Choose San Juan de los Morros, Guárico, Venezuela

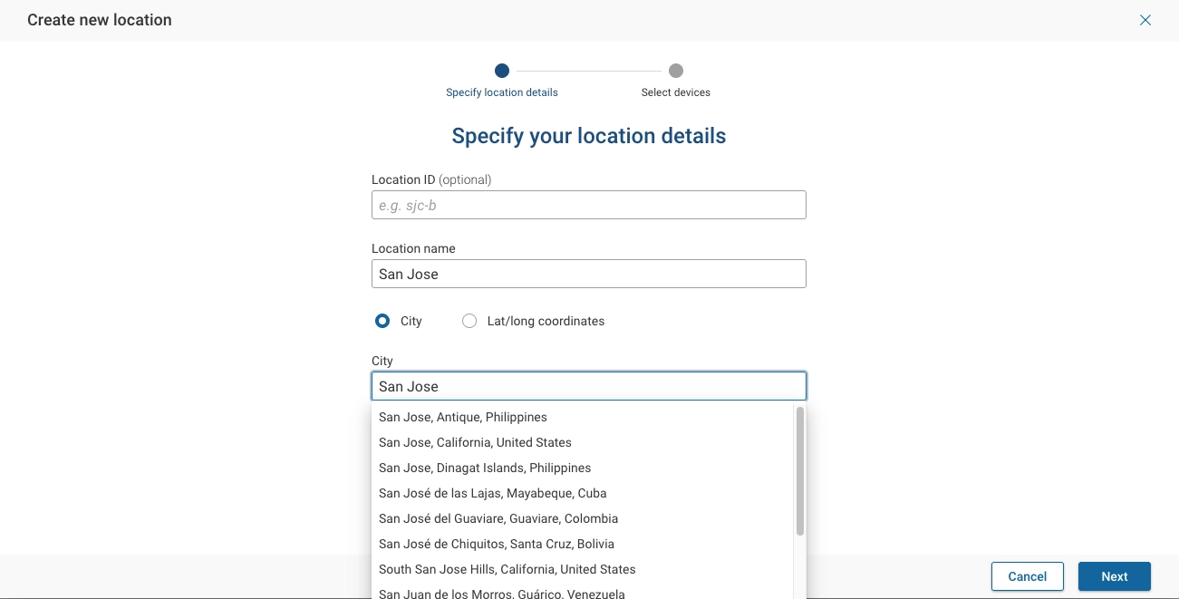coord(502,593)
